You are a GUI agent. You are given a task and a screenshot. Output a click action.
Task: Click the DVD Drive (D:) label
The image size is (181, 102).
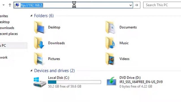tap(130, 78)
